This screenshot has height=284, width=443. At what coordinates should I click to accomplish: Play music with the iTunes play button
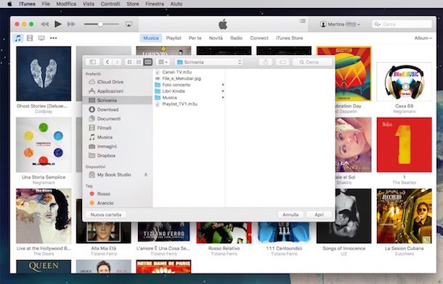(58, 24)
